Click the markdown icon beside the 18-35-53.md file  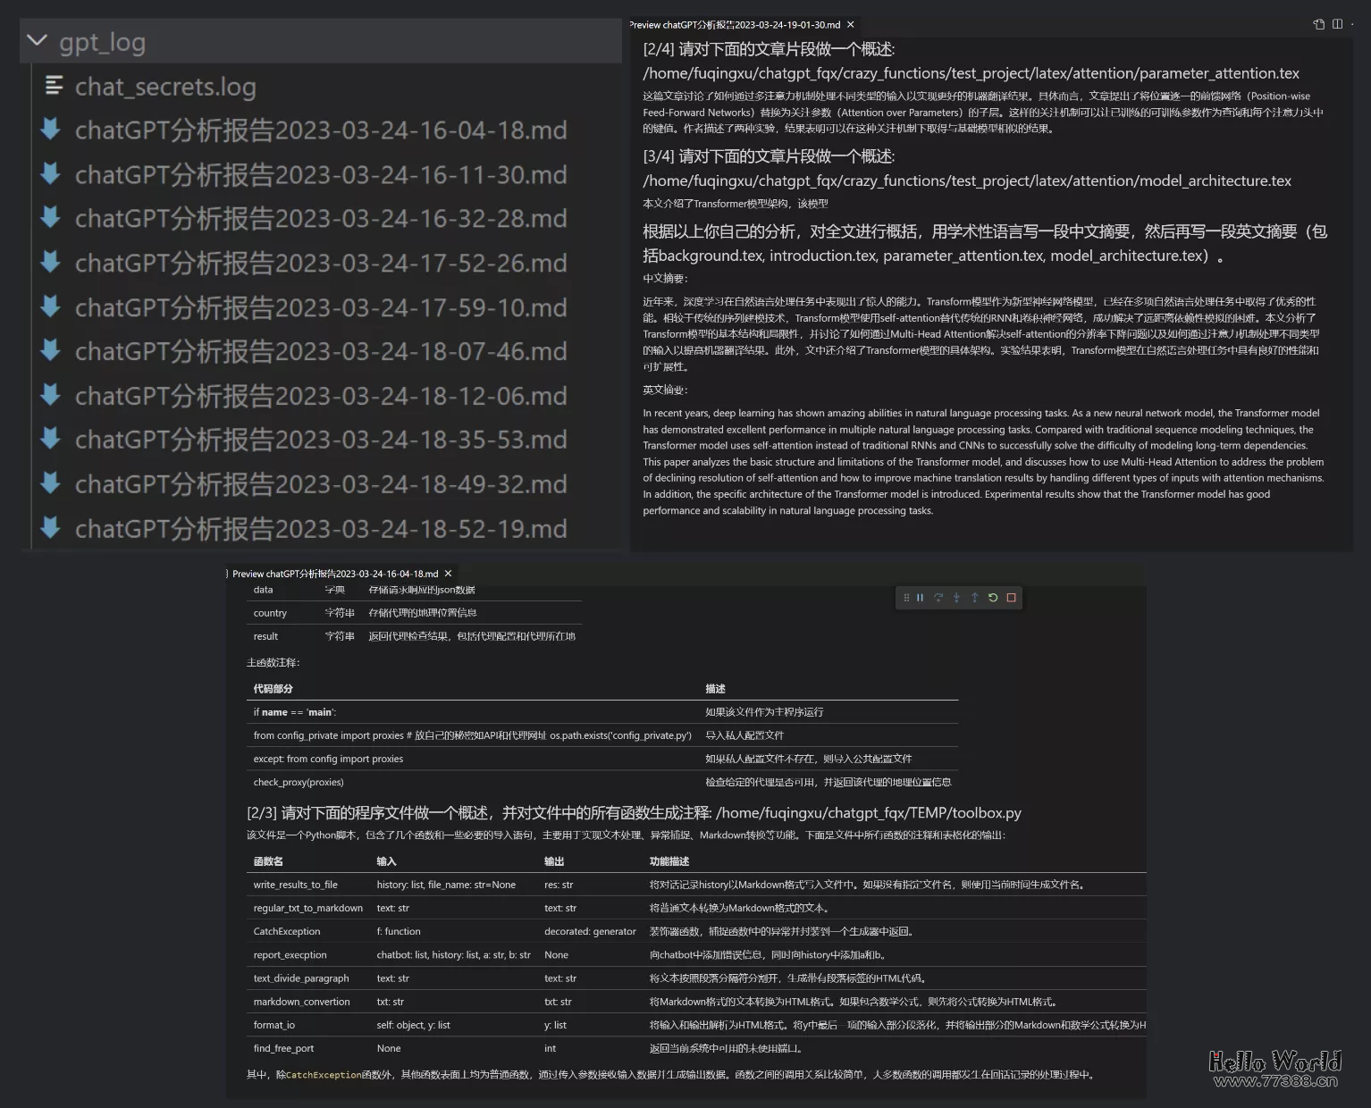click(51, 439)
